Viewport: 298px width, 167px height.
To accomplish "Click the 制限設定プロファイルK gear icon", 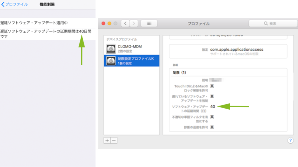I will tap(111, 61).
